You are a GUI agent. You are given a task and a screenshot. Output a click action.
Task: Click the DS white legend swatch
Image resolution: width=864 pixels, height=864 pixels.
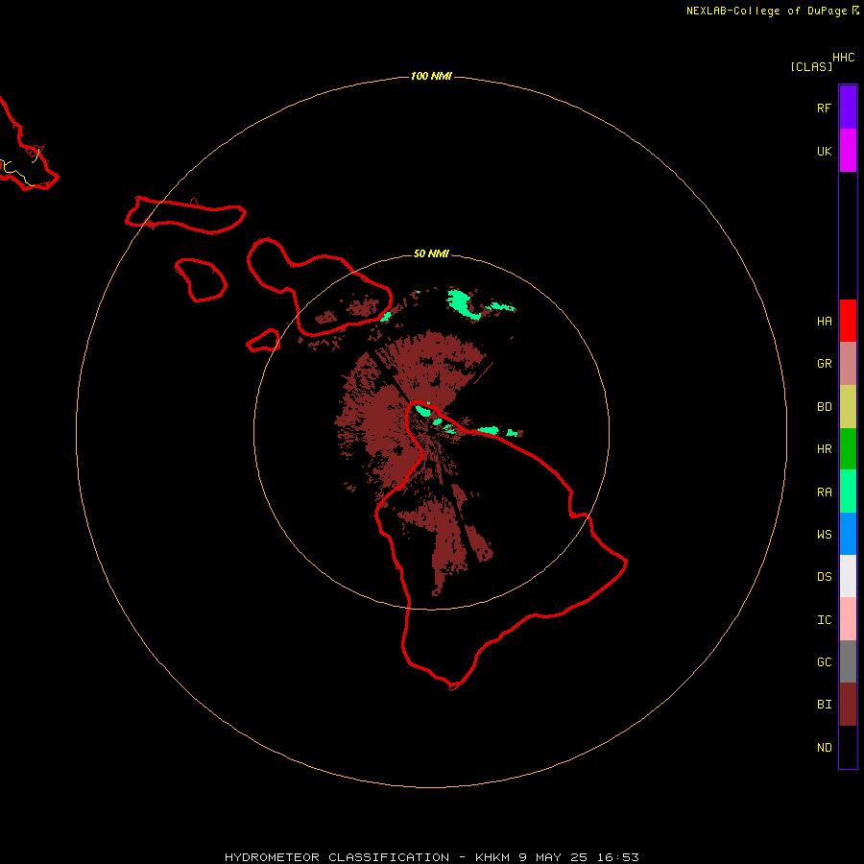click(848, 576)
